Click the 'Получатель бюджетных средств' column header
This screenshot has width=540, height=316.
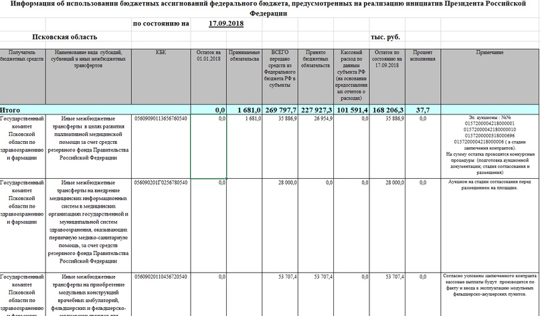(x=22, y=76)
